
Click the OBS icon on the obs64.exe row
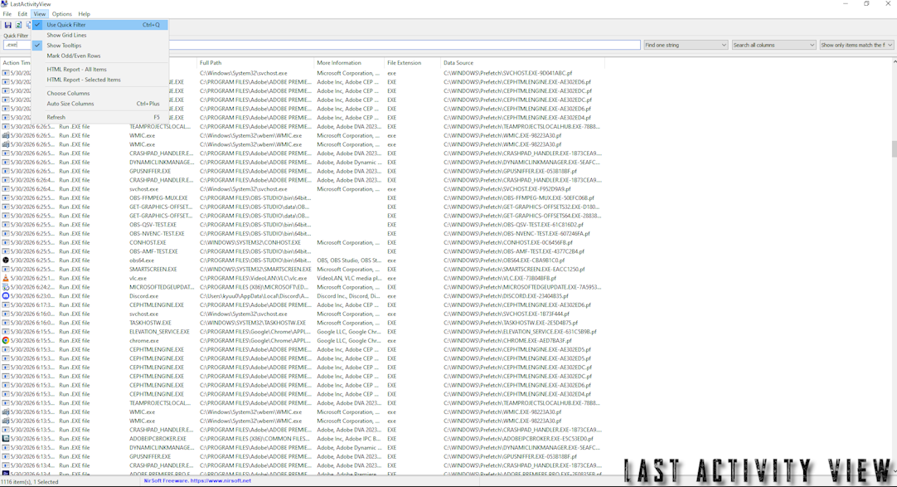click(6, 261)
